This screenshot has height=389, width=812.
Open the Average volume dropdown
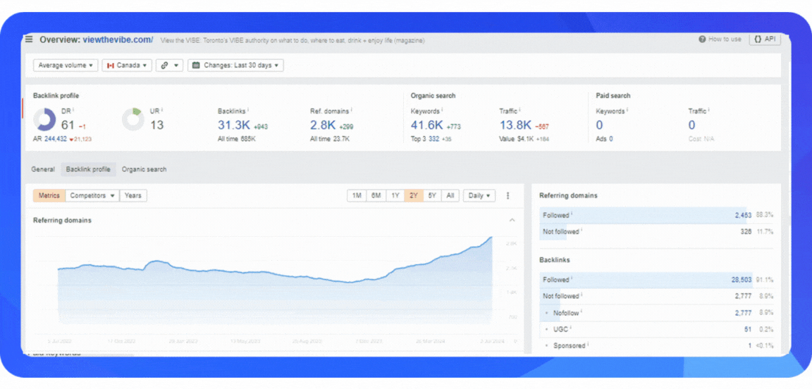click(x=66, y=66)
